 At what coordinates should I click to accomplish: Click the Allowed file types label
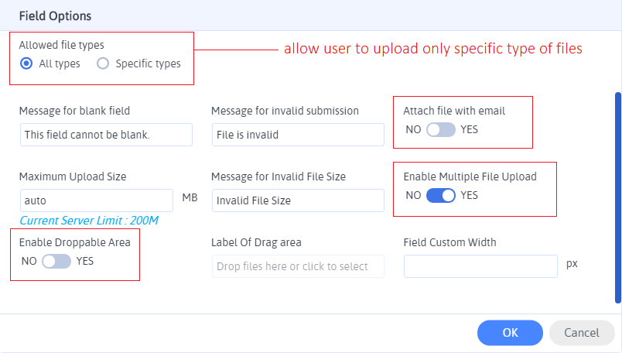coord(61,45)
